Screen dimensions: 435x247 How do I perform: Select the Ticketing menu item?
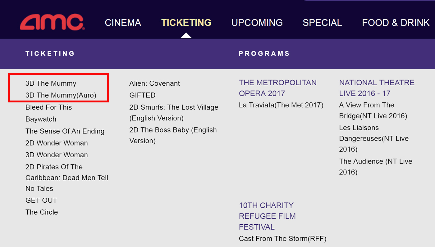[x=186, y=23]
